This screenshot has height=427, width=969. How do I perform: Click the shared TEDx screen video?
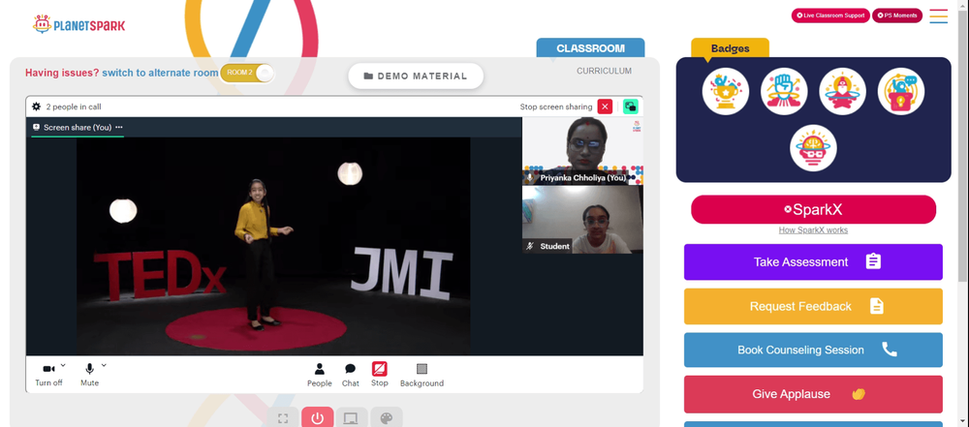273,246
